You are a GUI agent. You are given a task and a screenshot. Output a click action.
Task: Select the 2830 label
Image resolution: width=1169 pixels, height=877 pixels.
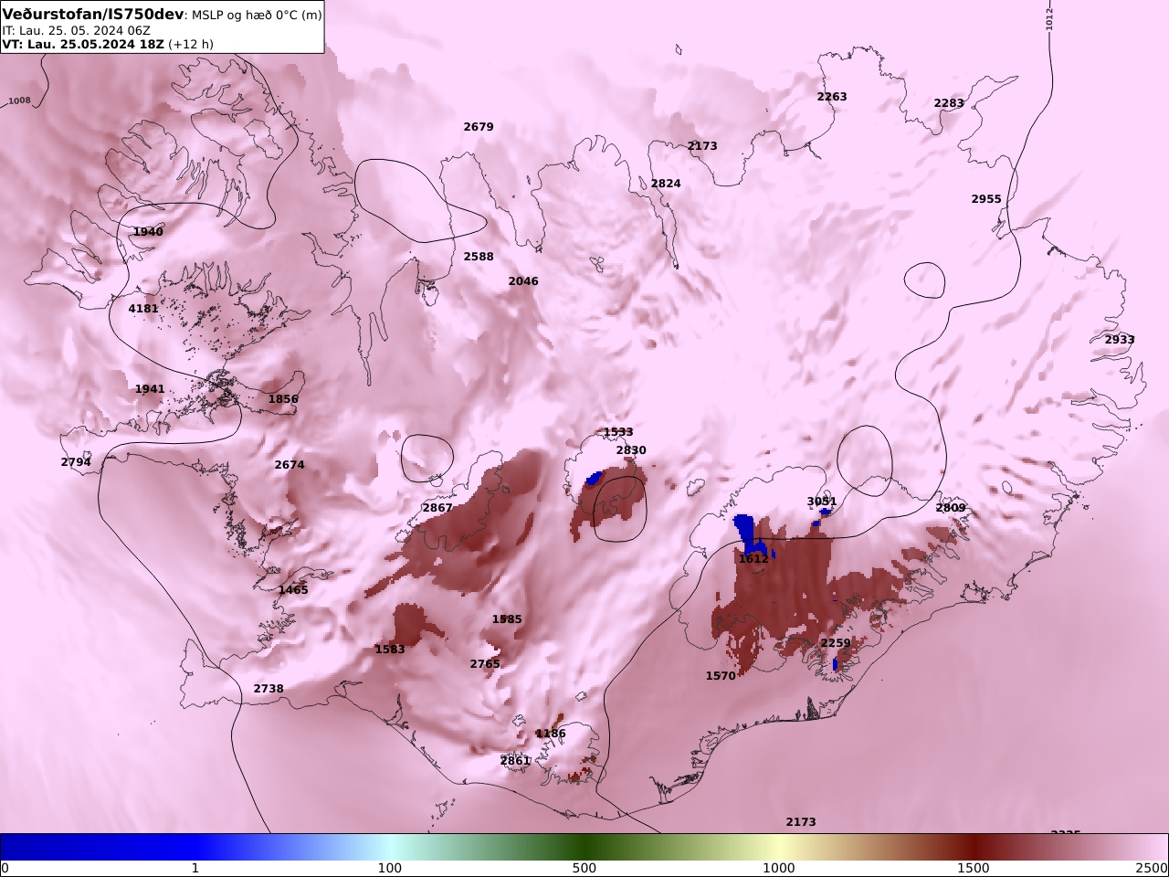pyautogui.click(x=631, y=450)
